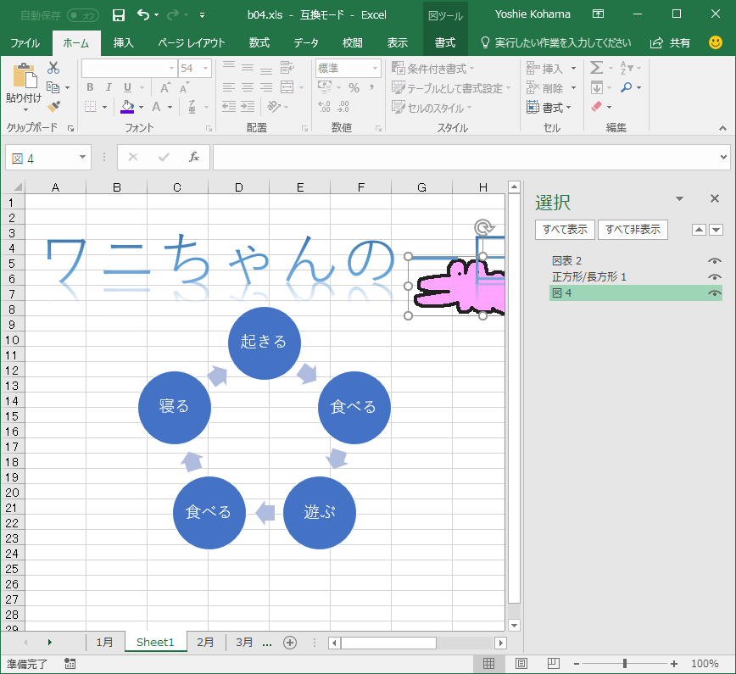
Task: Click the Undo arrow icon
Action: coord(143,15)
